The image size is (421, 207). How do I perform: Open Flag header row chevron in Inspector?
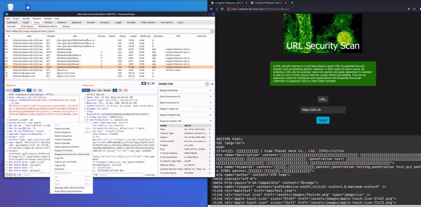coord(210,149)
